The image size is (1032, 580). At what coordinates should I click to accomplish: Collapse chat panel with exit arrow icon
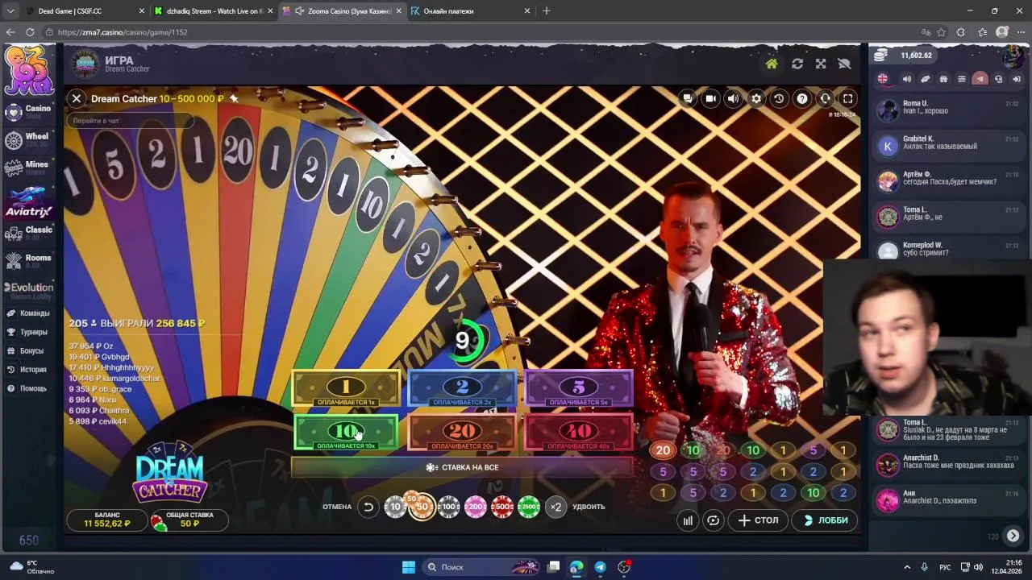[x=1017, y=79]
